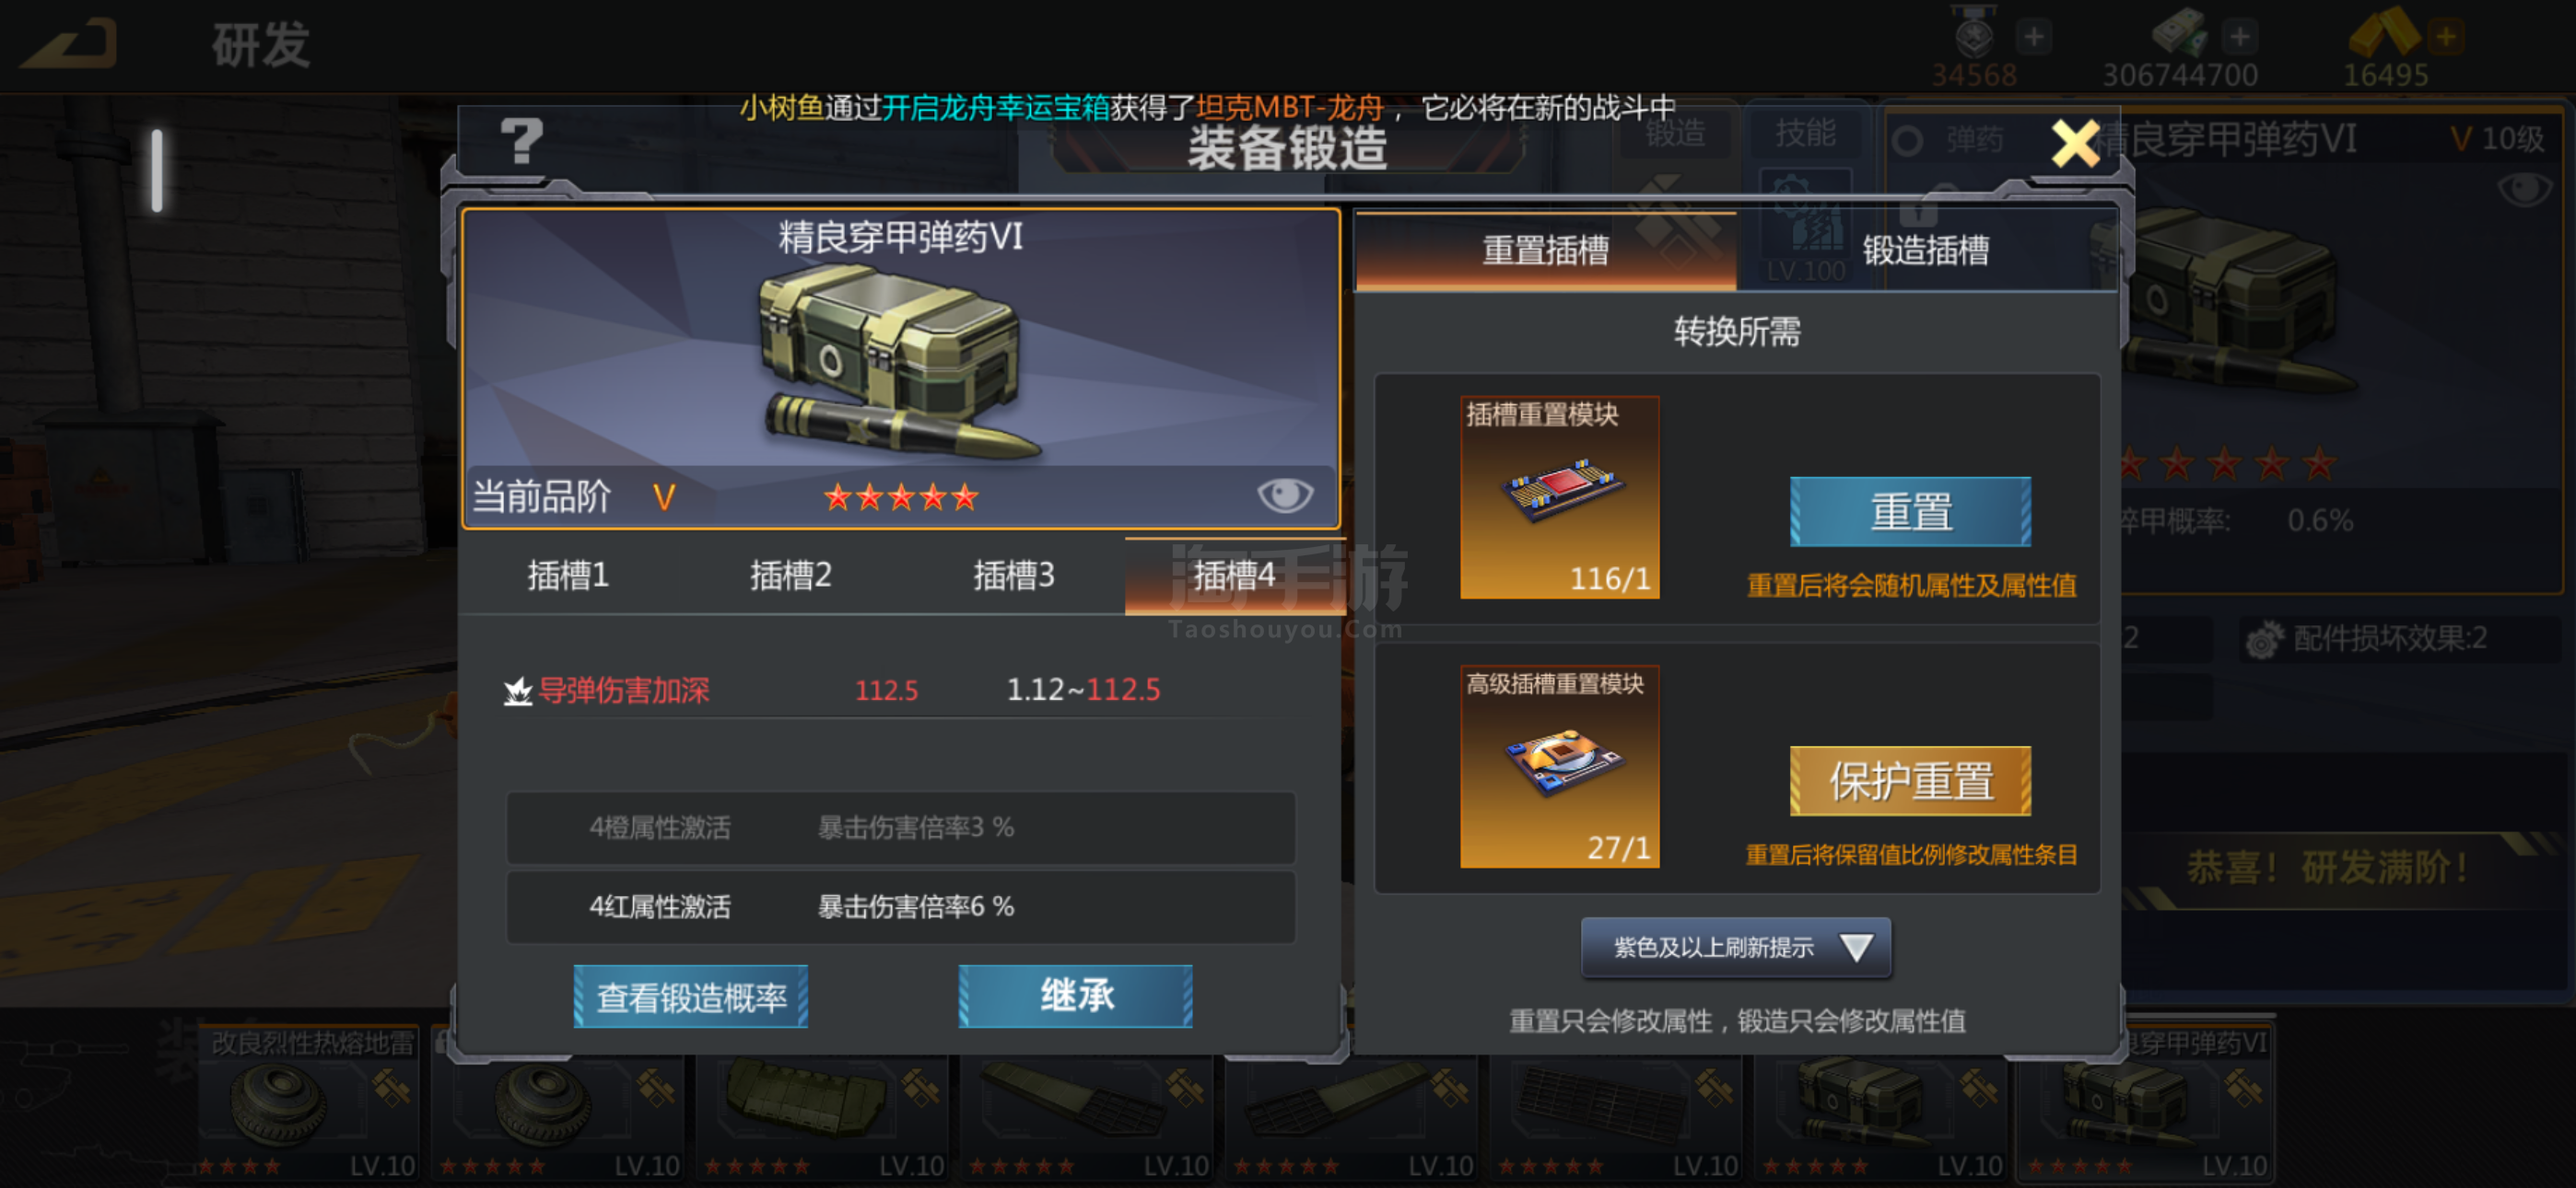Switch to the 锻造插槽 tab
This screenshot has width=2576, height=1188.
[1925, 250]
